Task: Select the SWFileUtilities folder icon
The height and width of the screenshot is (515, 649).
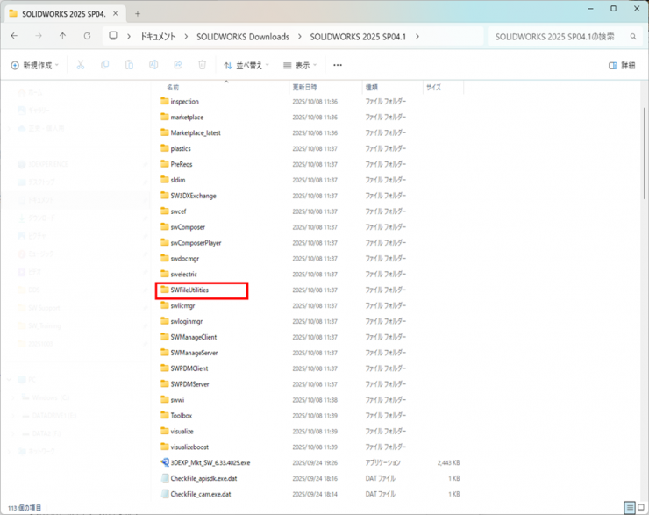Action: (165, 290)
